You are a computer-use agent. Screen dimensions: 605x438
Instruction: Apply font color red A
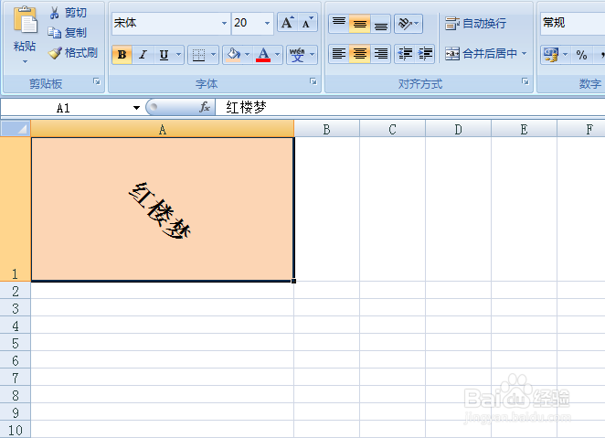(x=263, y=55)
